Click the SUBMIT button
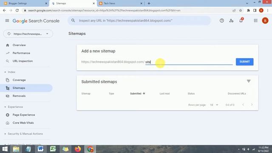Image resolution: width=272 pixels, height=153 pixels. pyautogui.click(x=244, y=62)
